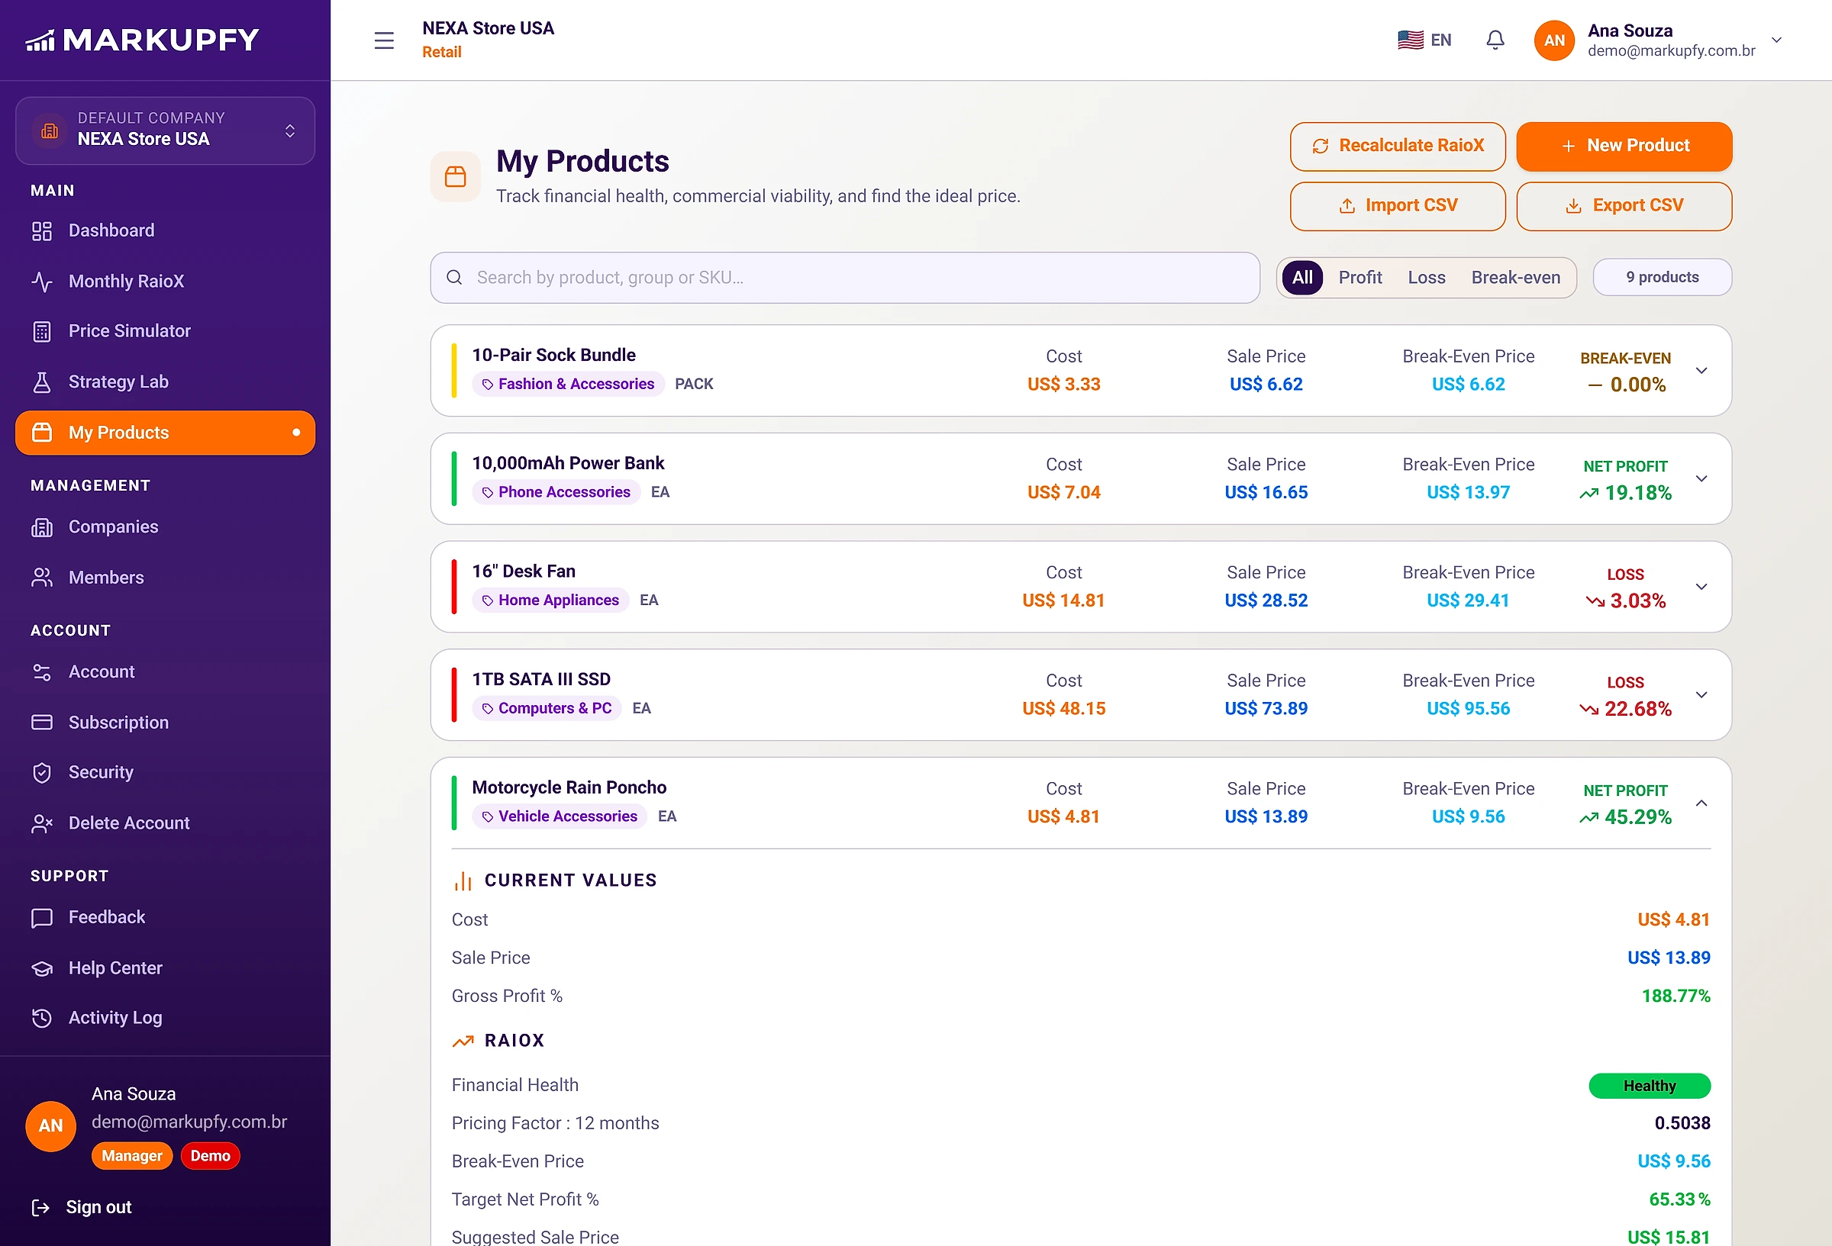This screenshot has height=1246, width=1832.
Task: Collapse the Motorcycle Rain Poncho details
Action: click(x=1701, y=803)
